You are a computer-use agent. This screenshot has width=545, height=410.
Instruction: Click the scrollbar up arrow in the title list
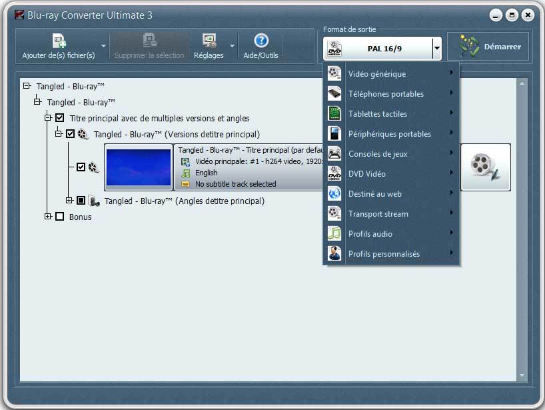point(522,83)
